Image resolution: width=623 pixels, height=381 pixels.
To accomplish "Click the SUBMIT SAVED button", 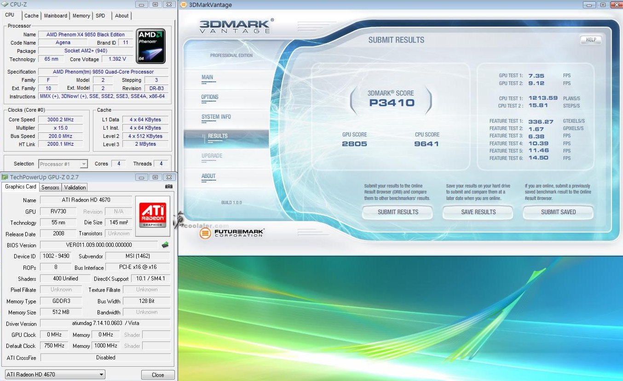I will 558,212.
